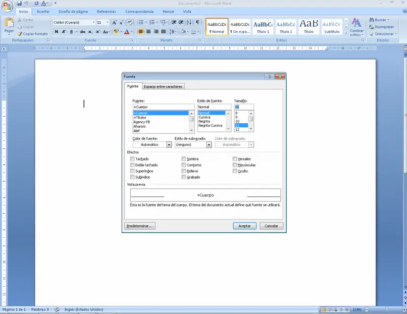Click the Save icon in quick access toolbar

(x=19, y=4)
